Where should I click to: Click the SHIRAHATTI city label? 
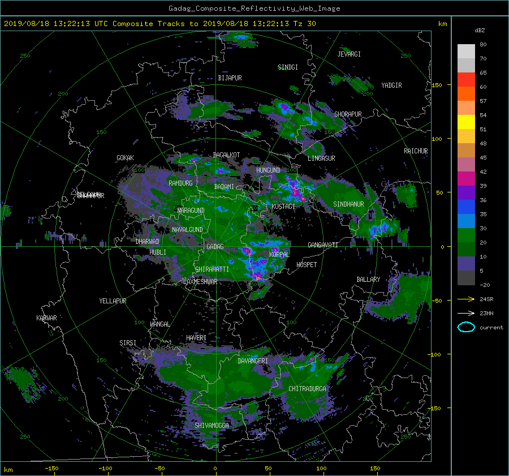coord(212,269)
